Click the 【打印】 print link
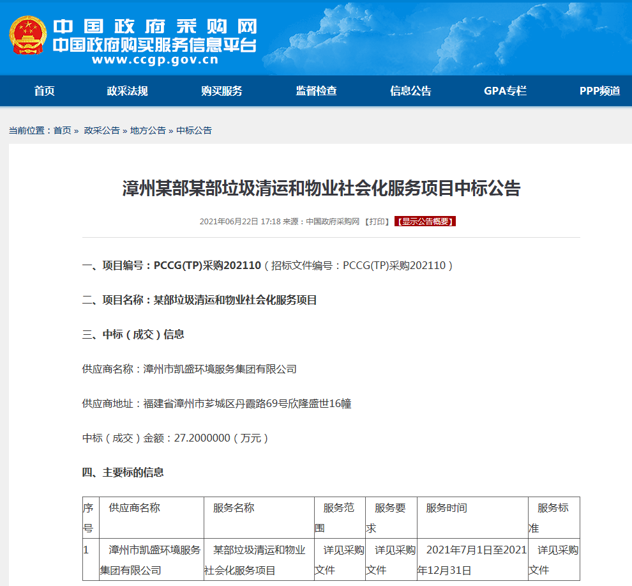 click(377, 222)
